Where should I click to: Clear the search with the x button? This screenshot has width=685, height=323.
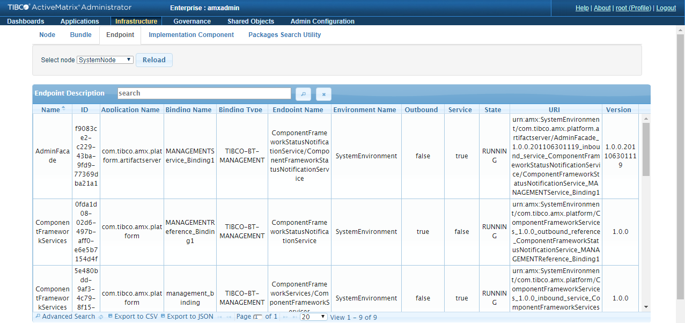[323, 94]
